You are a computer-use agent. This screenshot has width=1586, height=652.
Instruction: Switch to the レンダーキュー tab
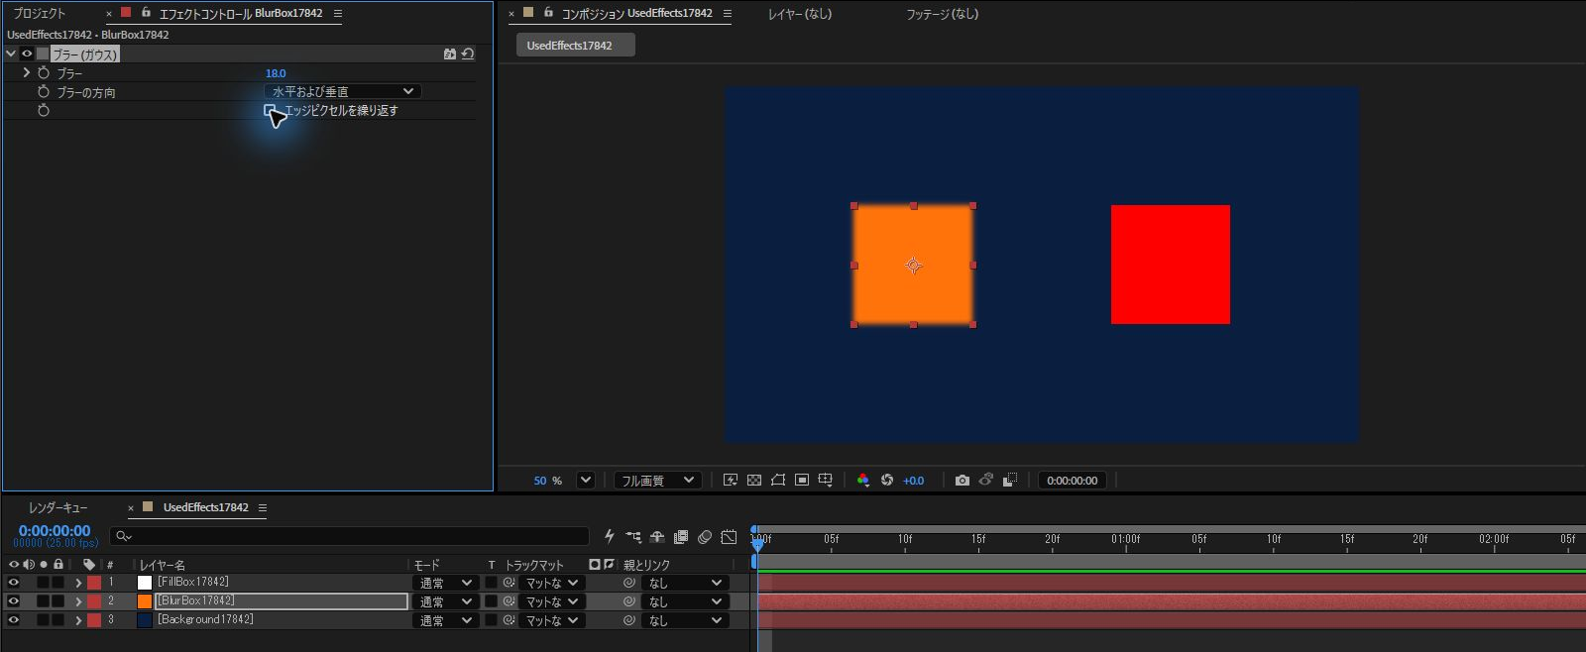pyautogui.click(x=58, y=507)
